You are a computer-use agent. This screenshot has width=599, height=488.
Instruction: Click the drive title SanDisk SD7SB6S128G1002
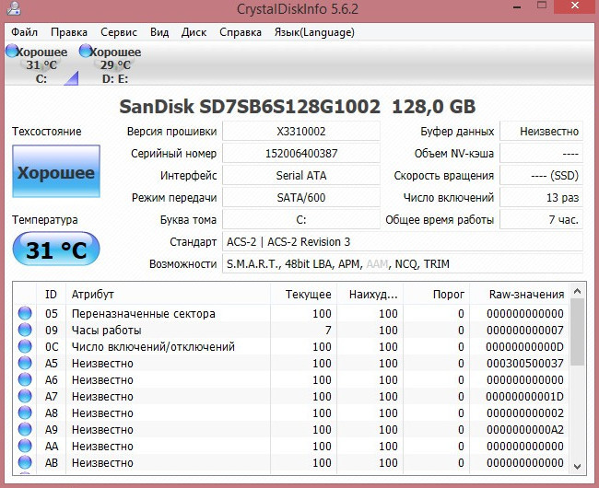coord(250,107)
